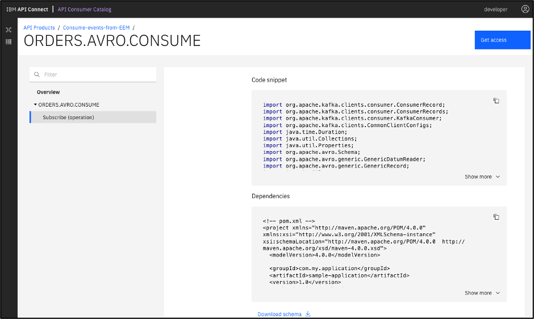
Task: Open the Consume-events-from-EEM breadcrumb link
Action: coord(96,28)
